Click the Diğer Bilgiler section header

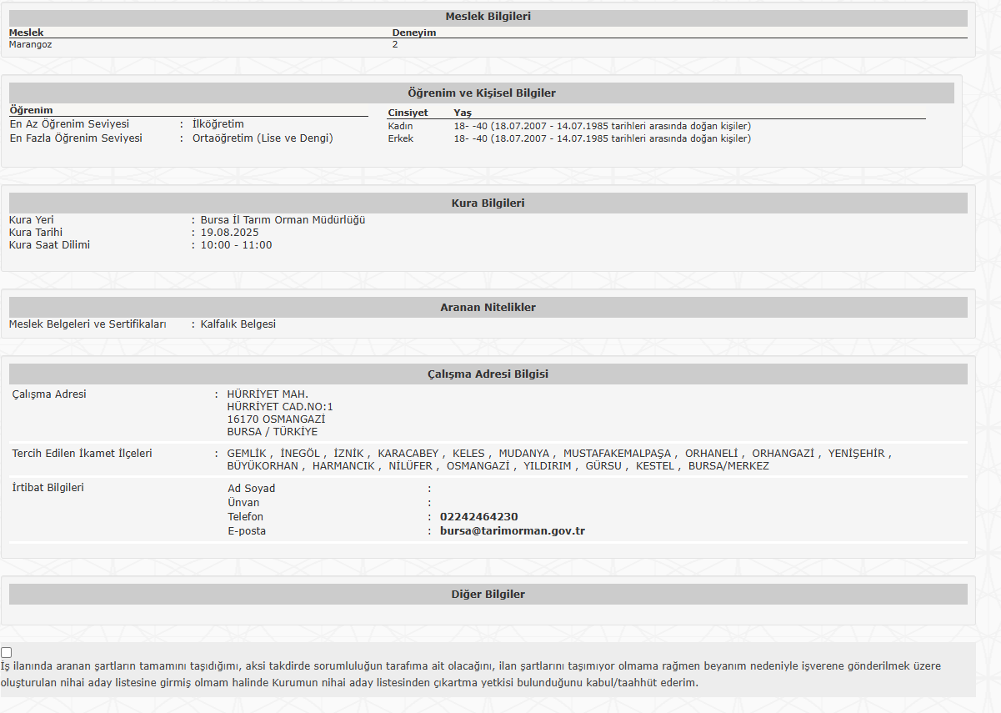488,595
